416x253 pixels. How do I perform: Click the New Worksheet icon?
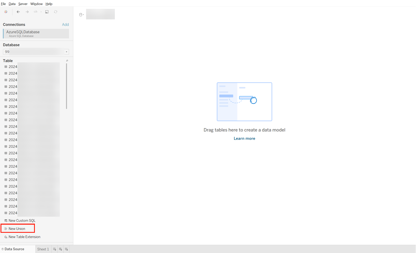(x=55, y=249)
